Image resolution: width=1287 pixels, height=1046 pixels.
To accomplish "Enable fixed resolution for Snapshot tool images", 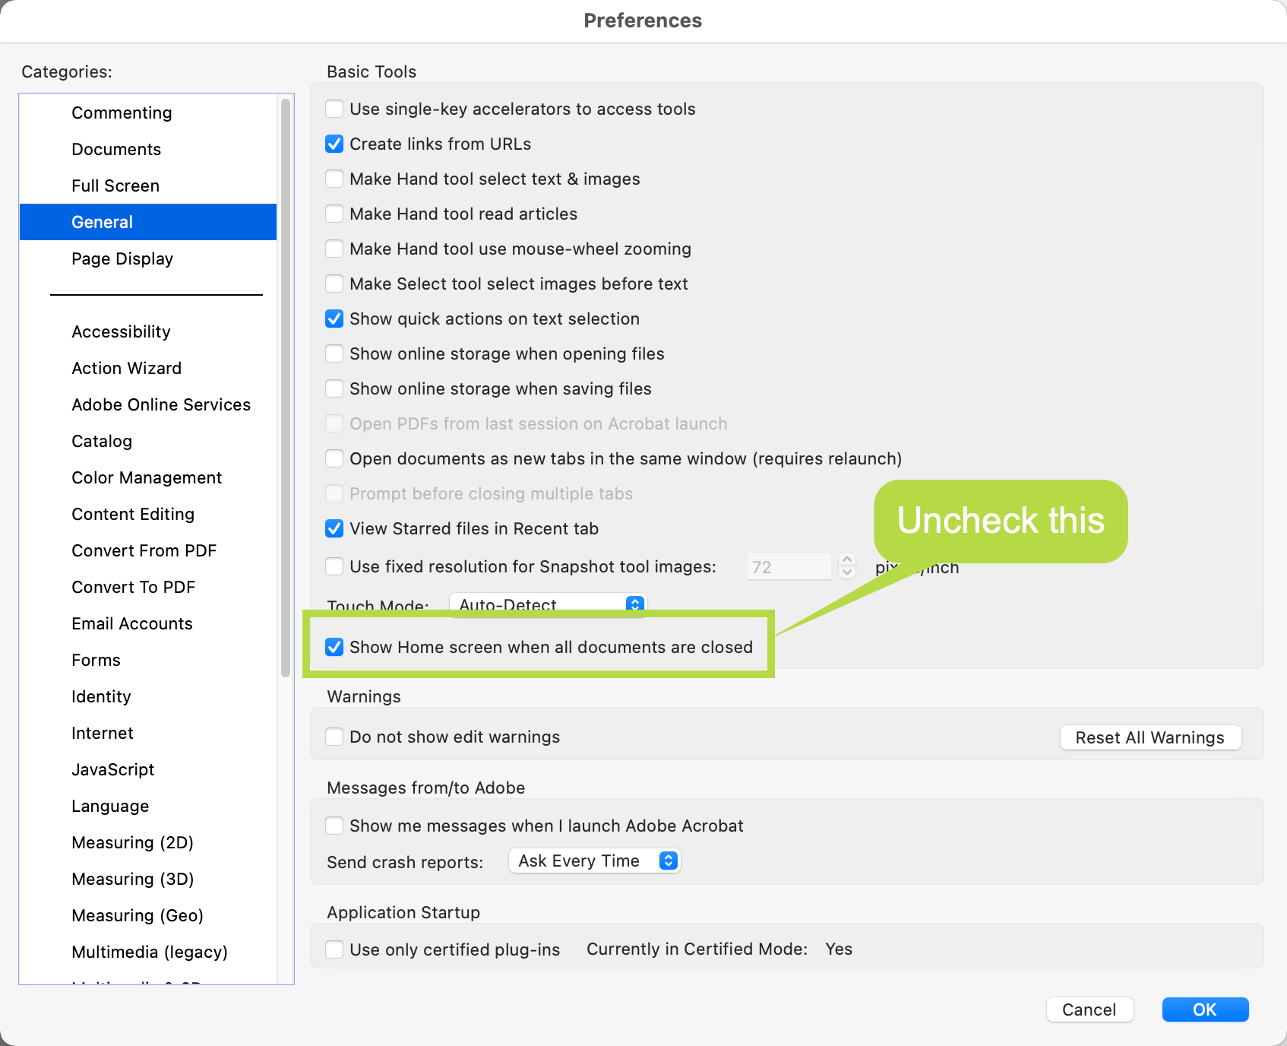I will pos(334,566).
